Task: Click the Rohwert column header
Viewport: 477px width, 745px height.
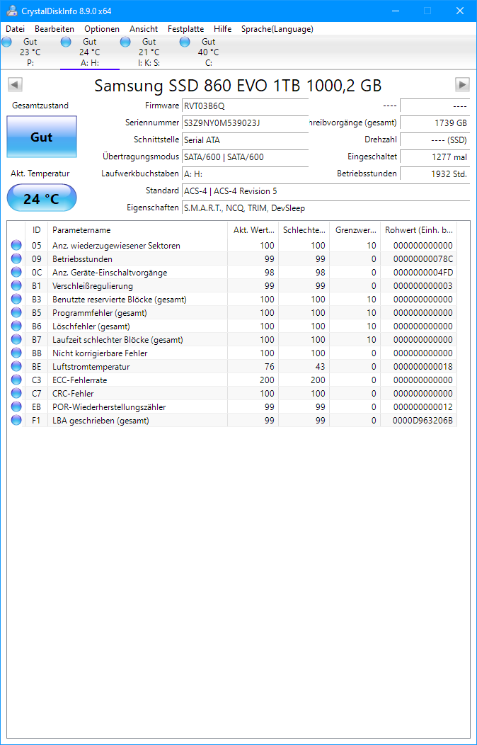Action: click(419, 230)
